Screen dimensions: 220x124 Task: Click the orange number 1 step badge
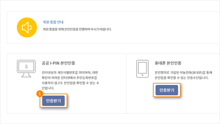coord(39,94)
